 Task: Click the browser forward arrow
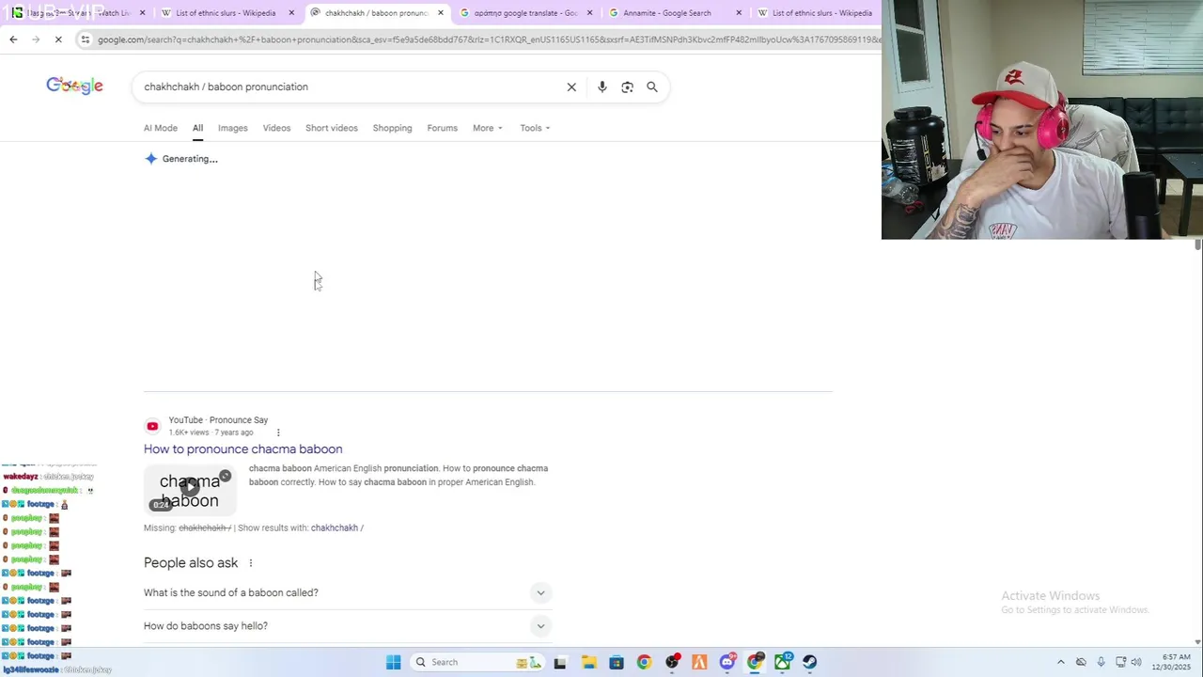[x=36, y=39]
